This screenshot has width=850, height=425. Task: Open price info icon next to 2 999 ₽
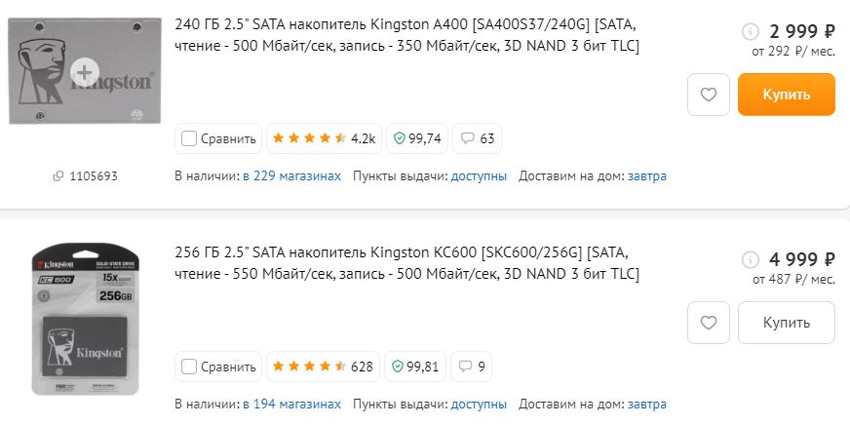pyautogui.click(x=750, y=31)
